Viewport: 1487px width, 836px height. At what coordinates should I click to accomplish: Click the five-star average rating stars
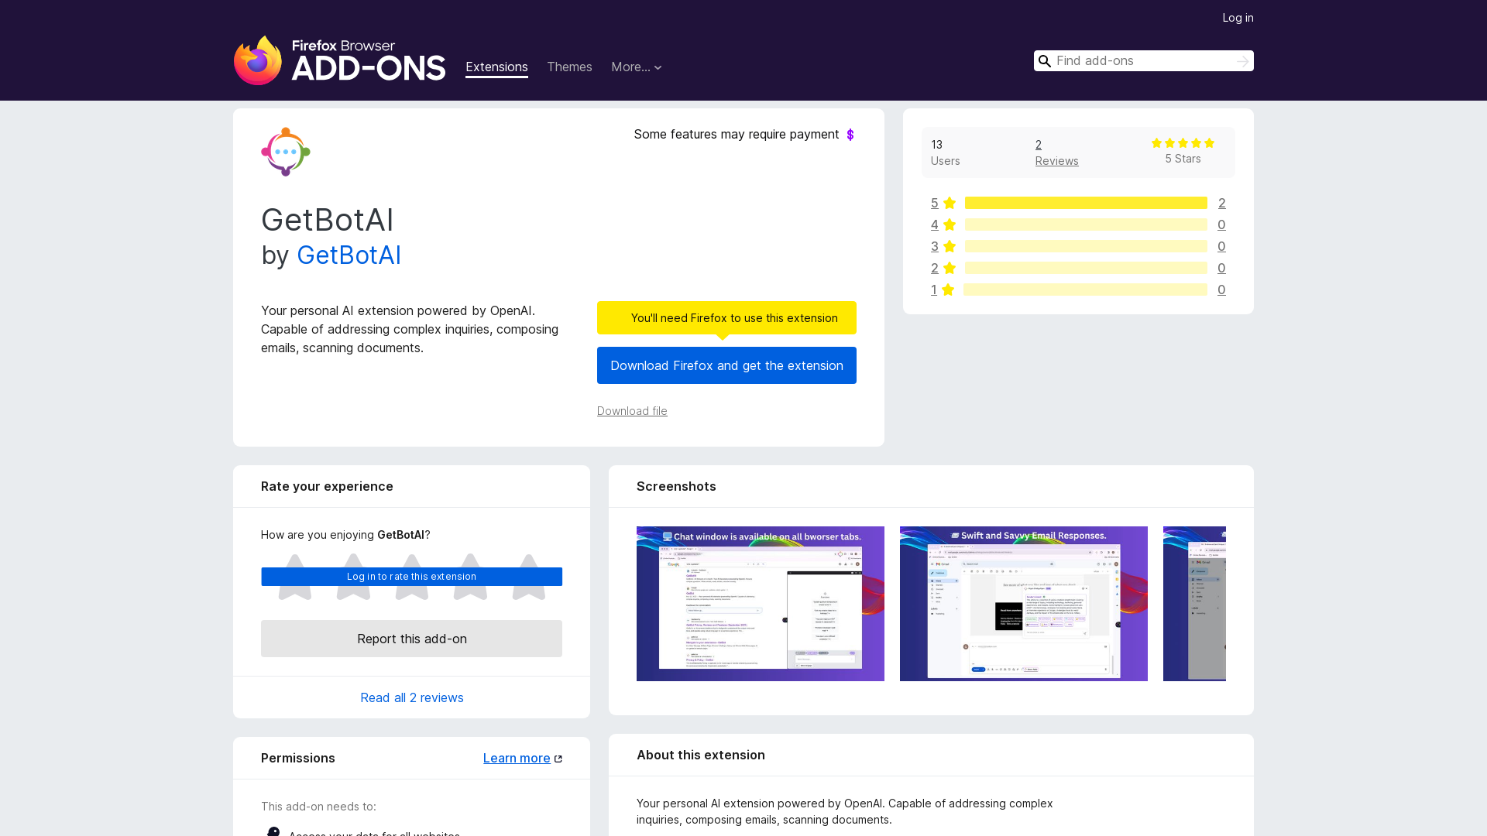(1183, 143)
